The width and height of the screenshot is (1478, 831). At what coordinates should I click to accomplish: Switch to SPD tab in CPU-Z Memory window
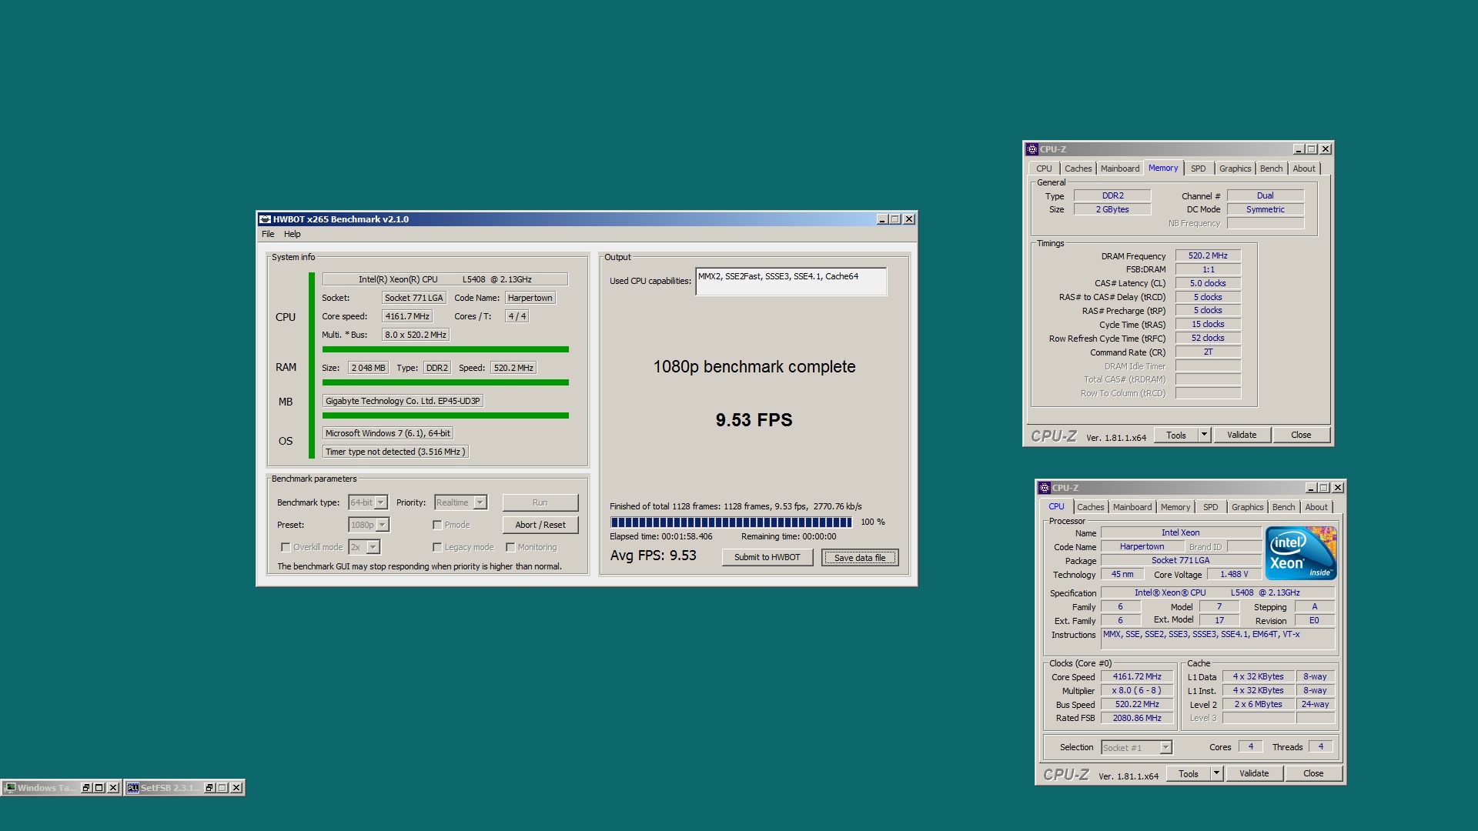1199,169
